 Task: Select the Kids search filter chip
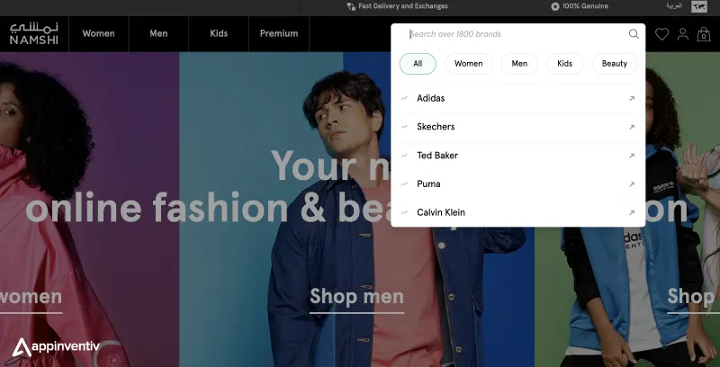pos(565,64)
